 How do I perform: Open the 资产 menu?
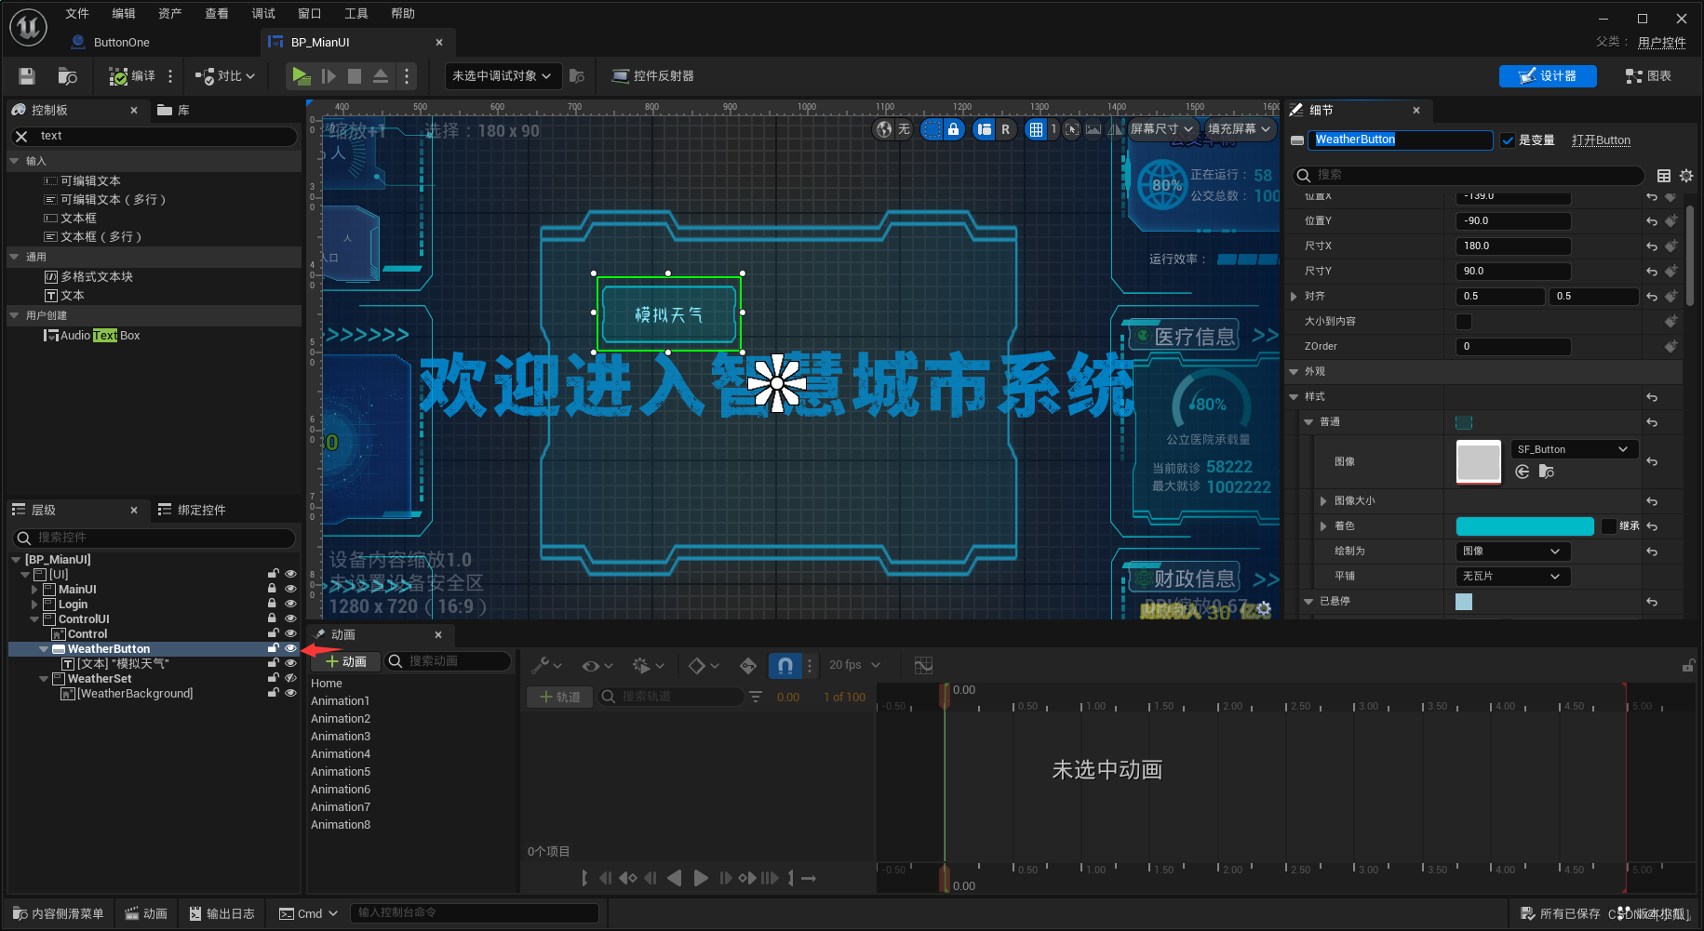tap(170, 14)
